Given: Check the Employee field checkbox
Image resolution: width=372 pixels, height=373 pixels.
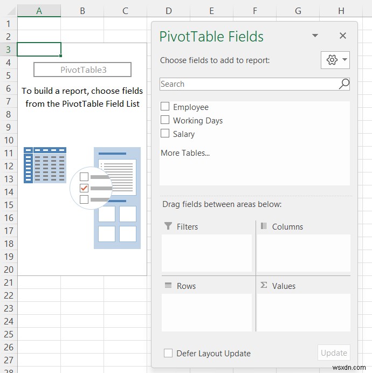Looking at the screenshot, I should pos(165,107).
